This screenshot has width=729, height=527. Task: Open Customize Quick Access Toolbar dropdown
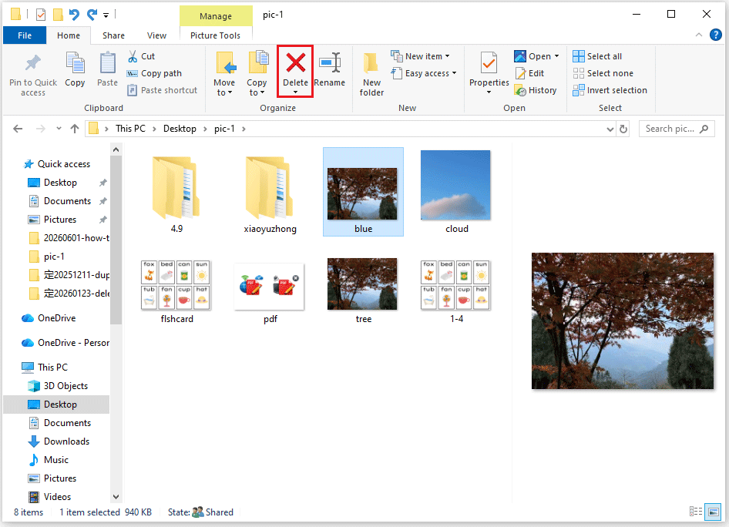[x=106, y=15]
